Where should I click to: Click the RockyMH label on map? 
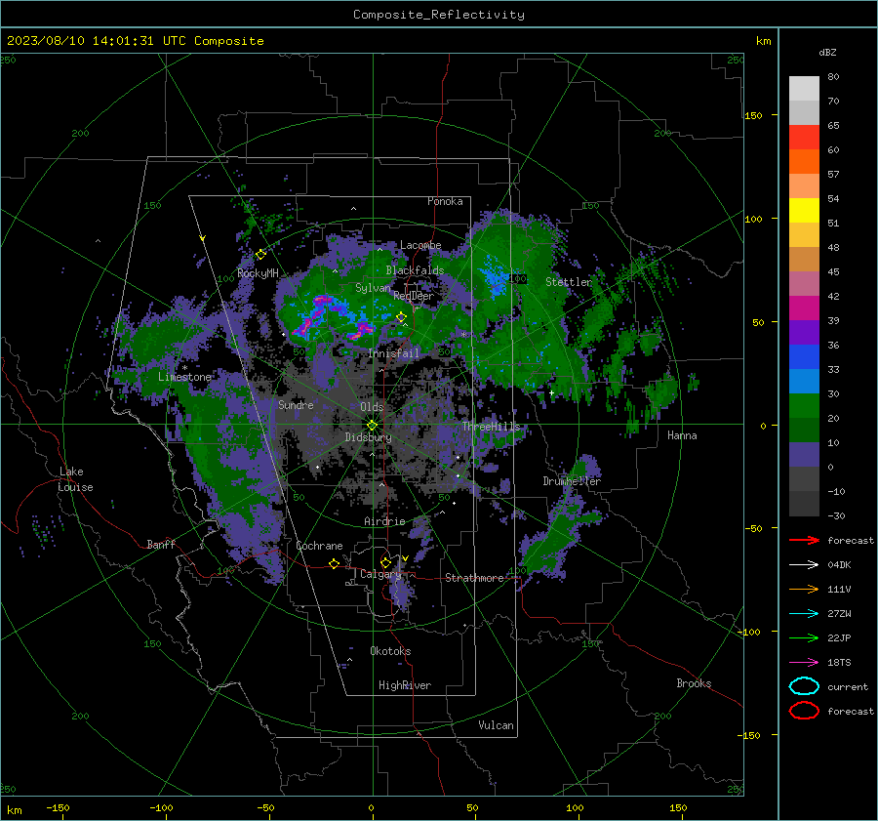[258, 273]
